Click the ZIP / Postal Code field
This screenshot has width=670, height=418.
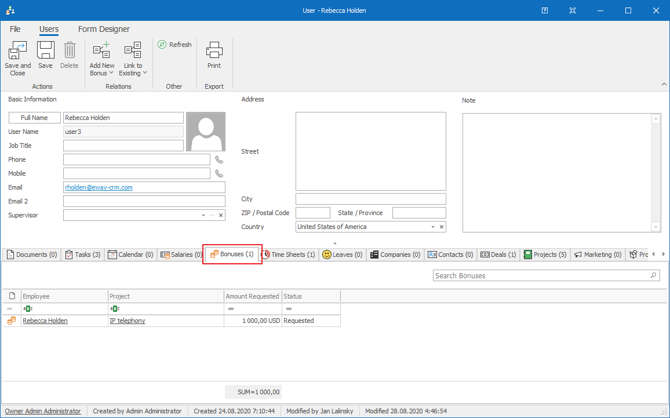[x=313, y=213]
